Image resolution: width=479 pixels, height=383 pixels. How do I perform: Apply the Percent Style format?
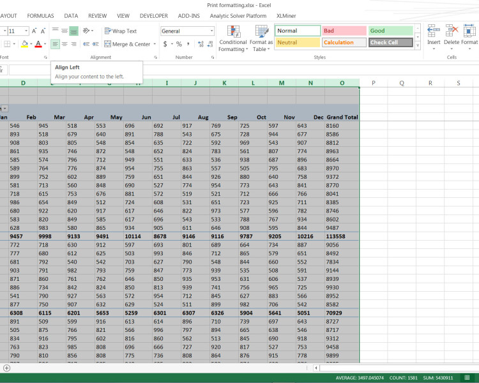(x=179, y=44)
